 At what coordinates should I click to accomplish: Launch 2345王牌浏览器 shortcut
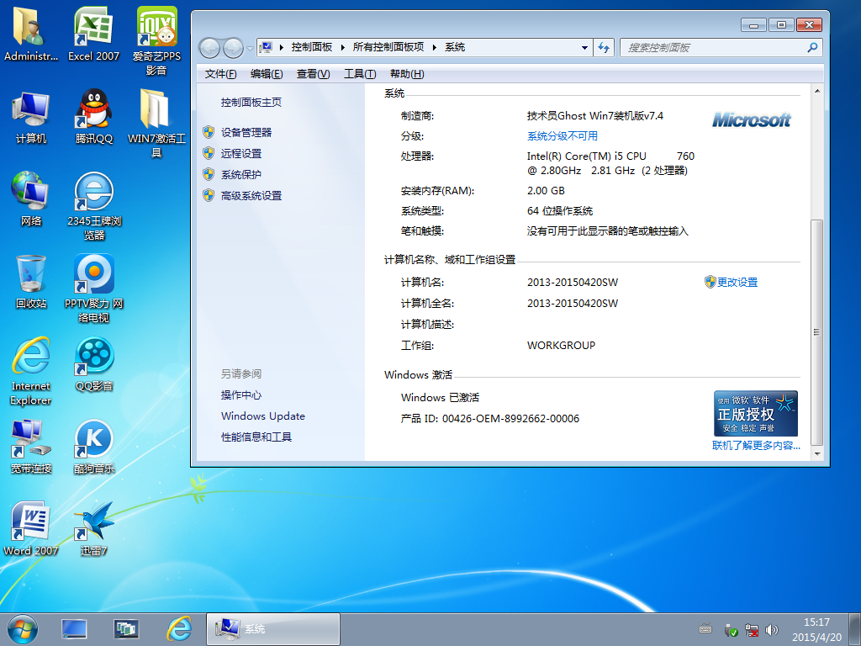(x=94, y=206)
